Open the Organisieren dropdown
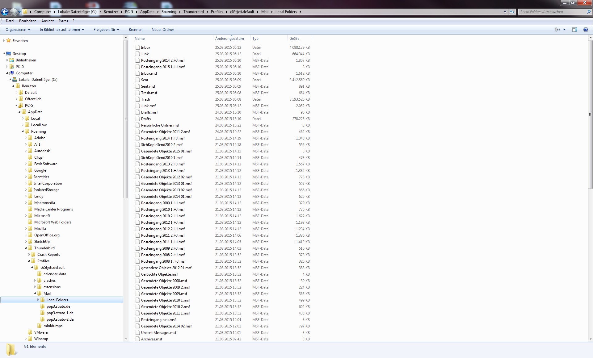 18,30
